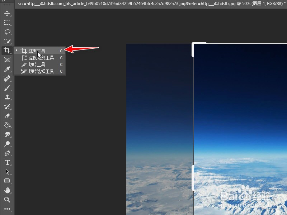
Task: Choose 切片工具 from the flyout menu
Action: [40, 64]
